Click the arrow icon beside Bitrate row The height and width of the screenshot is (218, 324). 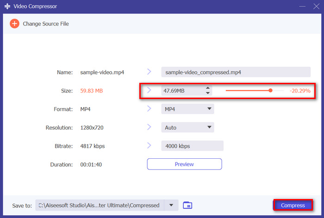pos(149,146)
